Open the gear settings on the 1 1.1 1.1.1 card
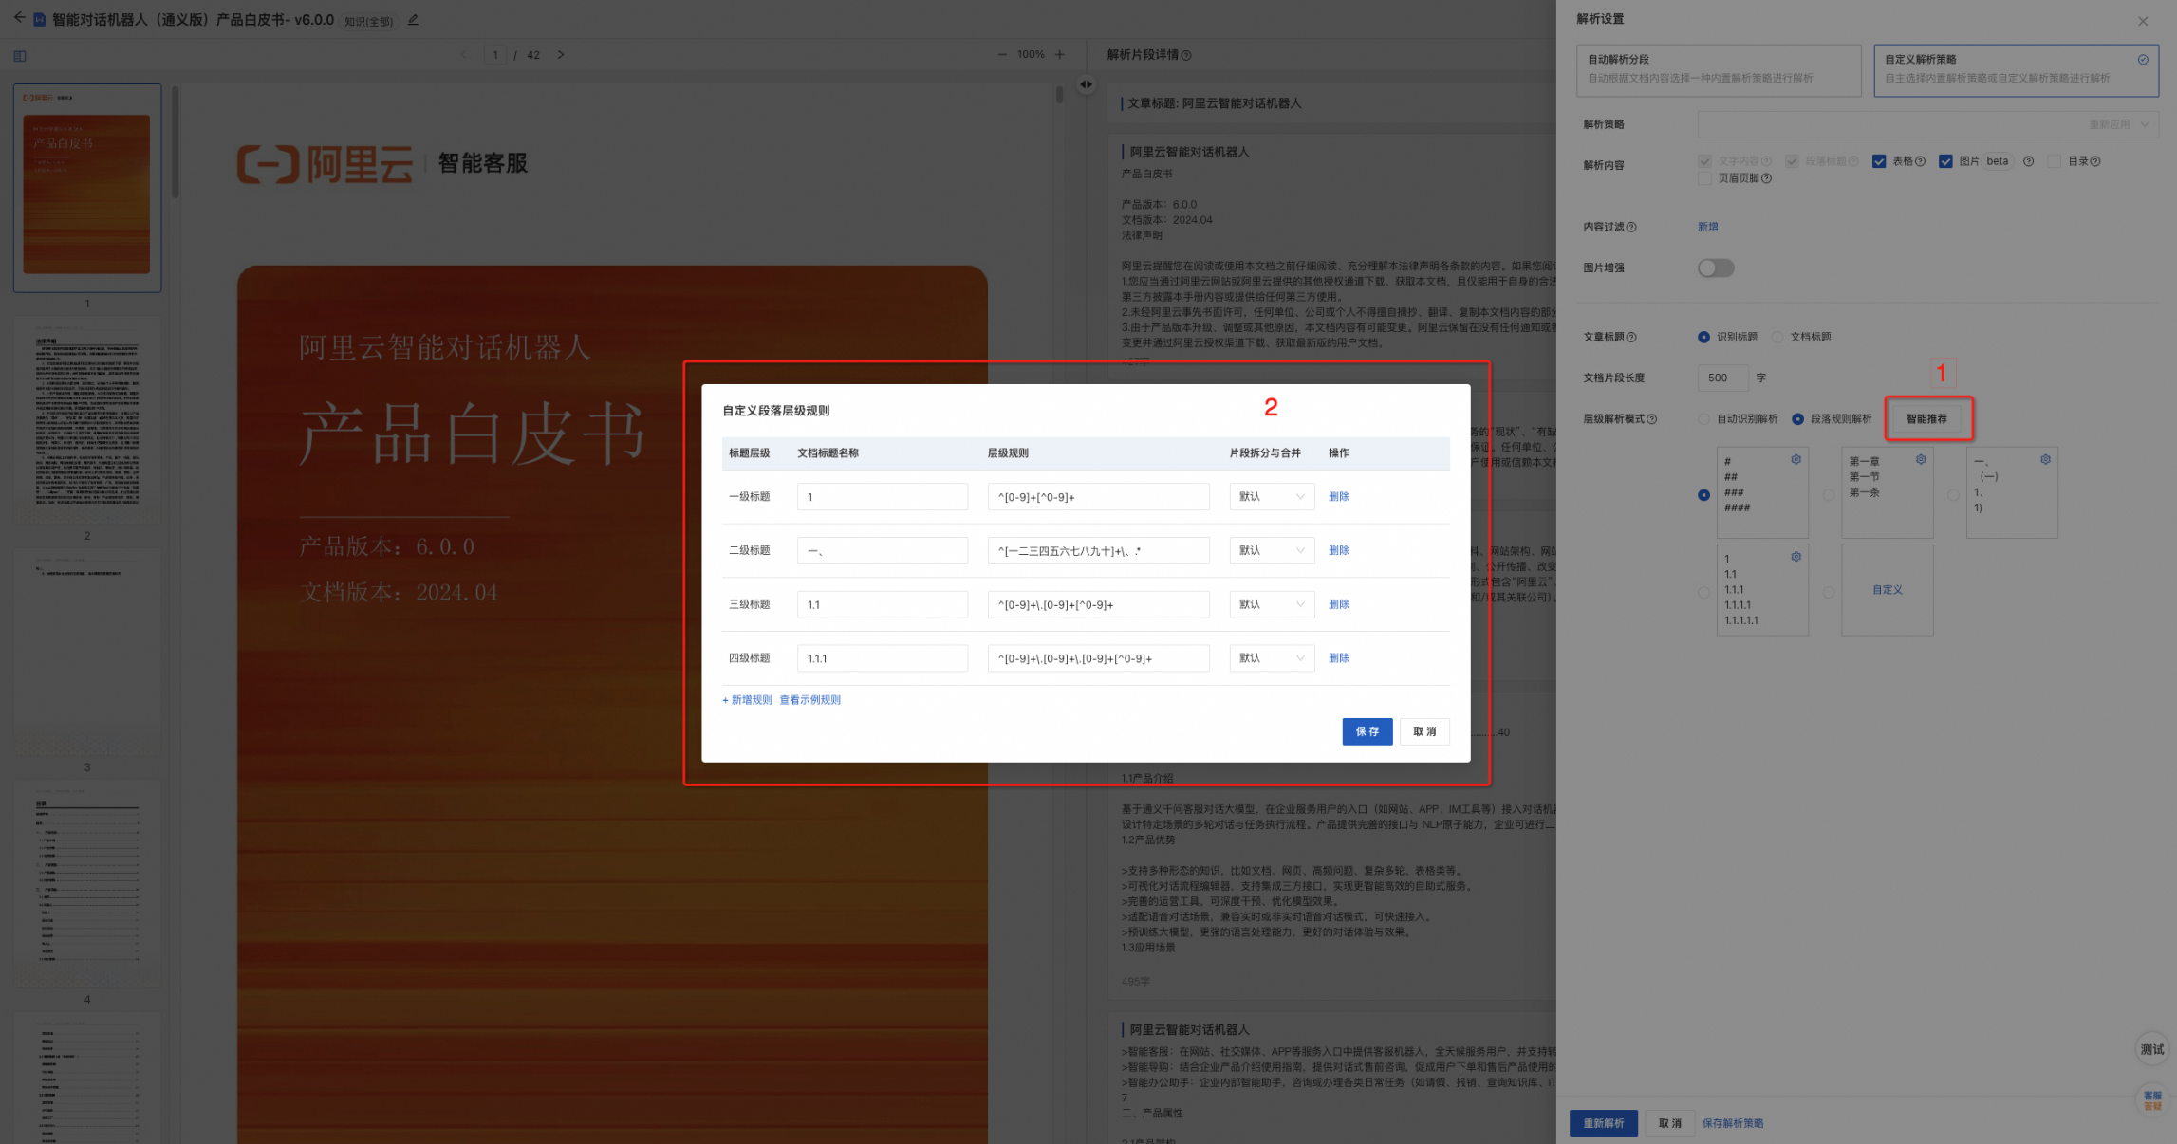 1796,557
